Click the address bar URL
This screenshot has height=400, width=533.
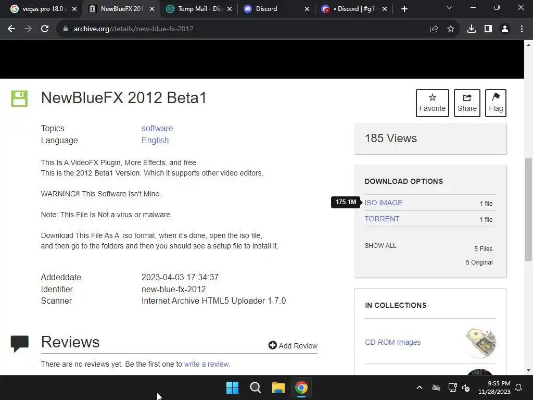[133, 29]
